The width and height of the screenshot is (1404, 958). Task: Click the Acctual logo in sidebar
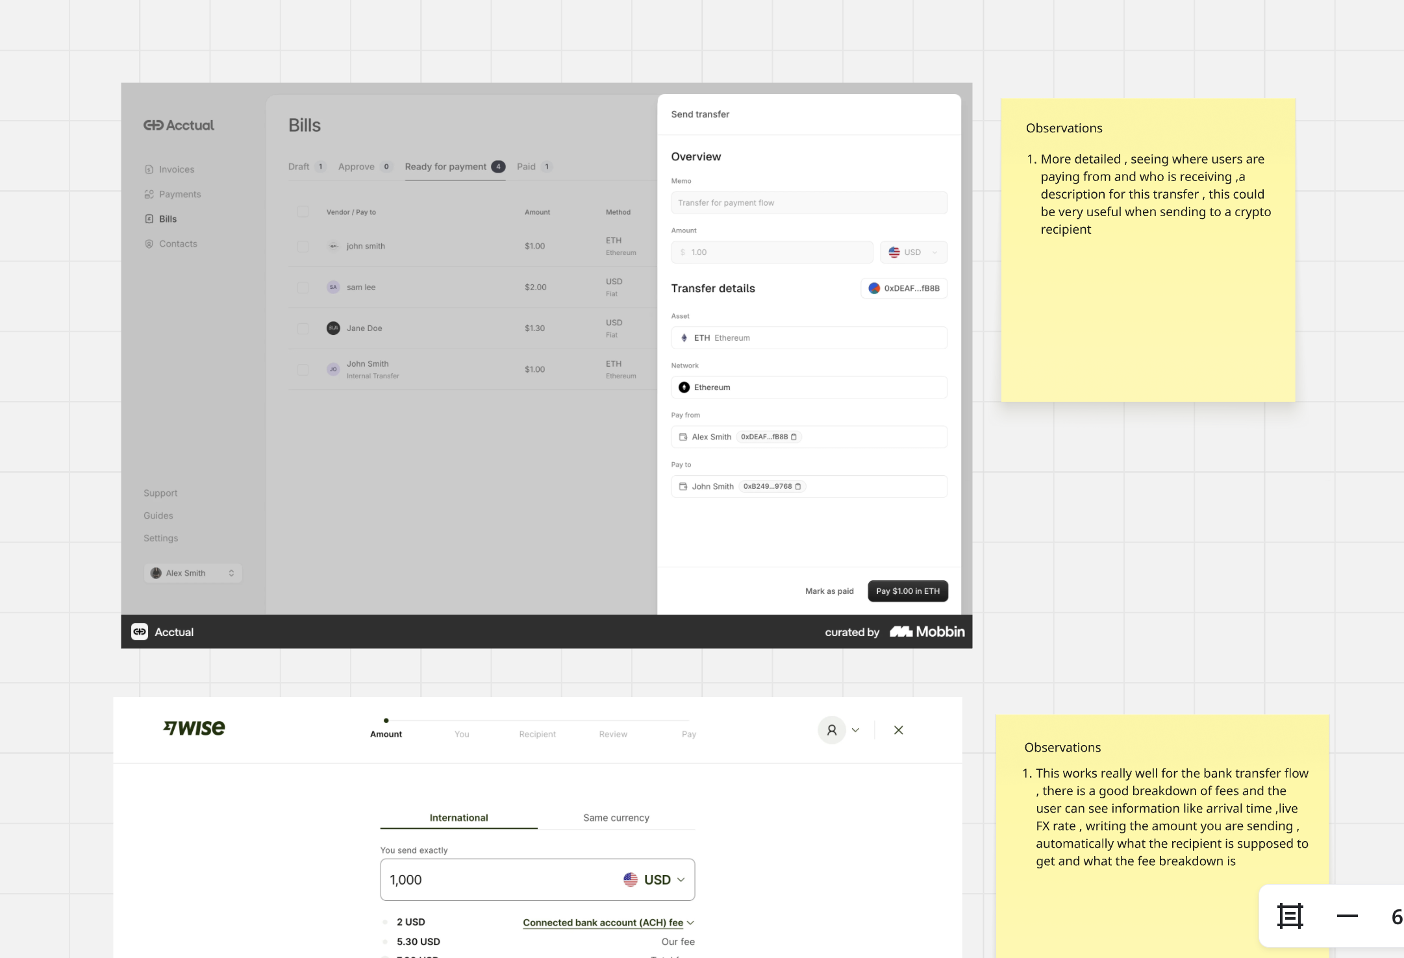(x=179, y=125)
